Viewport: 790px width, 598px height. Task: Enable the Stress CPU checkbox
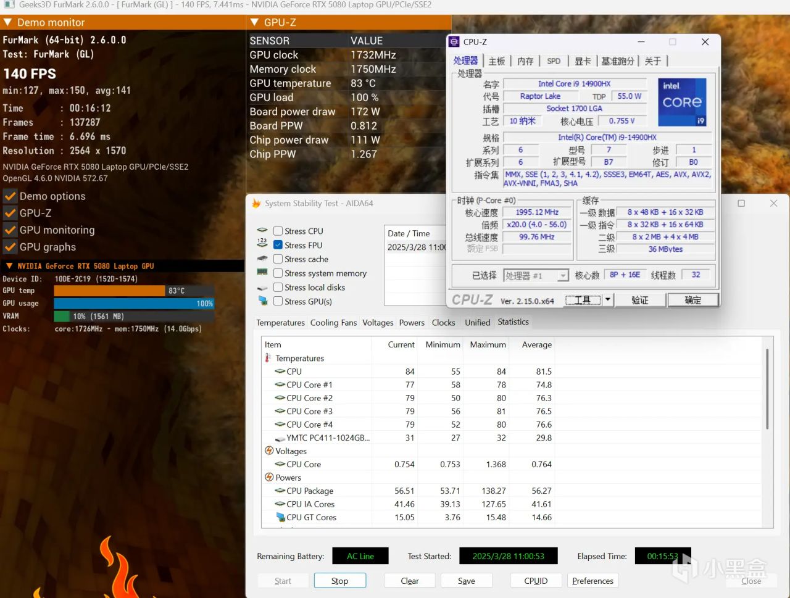tap(278, 231)
